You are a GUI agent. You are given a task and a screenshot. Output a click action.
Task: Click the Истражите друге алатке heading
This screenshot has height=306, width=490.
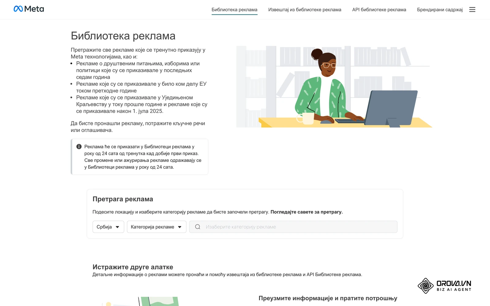pos(133,267)
